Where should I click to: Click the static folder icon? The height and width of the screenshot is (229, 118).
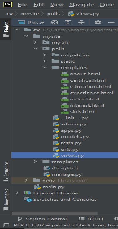(x=55, y=61)
